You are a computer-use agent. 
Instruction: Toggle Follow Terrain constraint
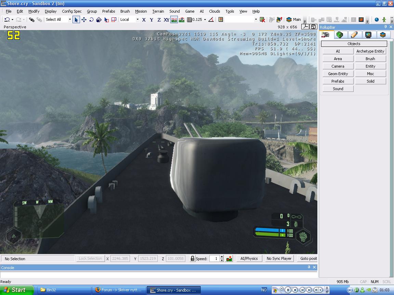pos(174,19)
